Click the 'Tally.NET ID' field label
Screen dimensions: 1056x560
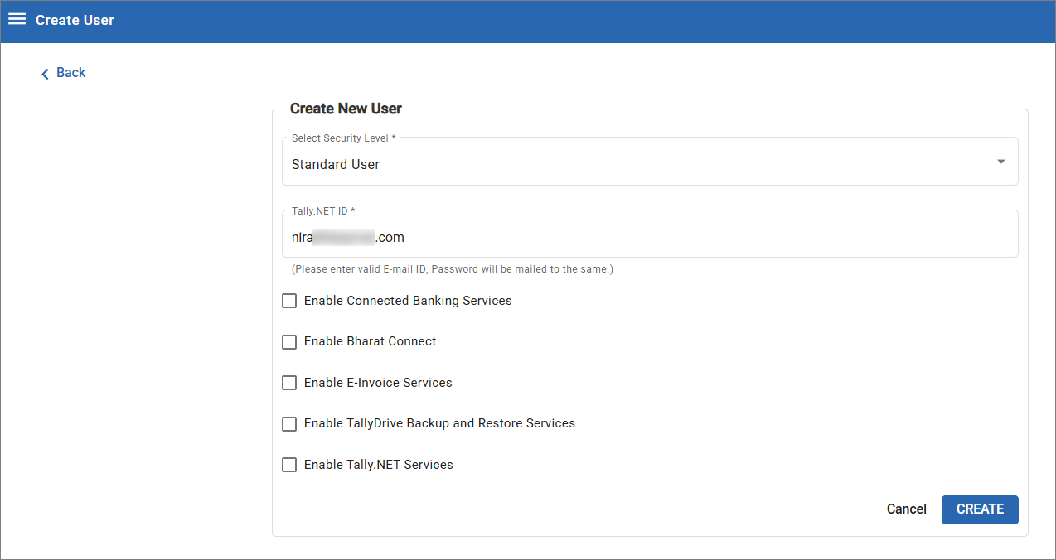tap(323, 211)
